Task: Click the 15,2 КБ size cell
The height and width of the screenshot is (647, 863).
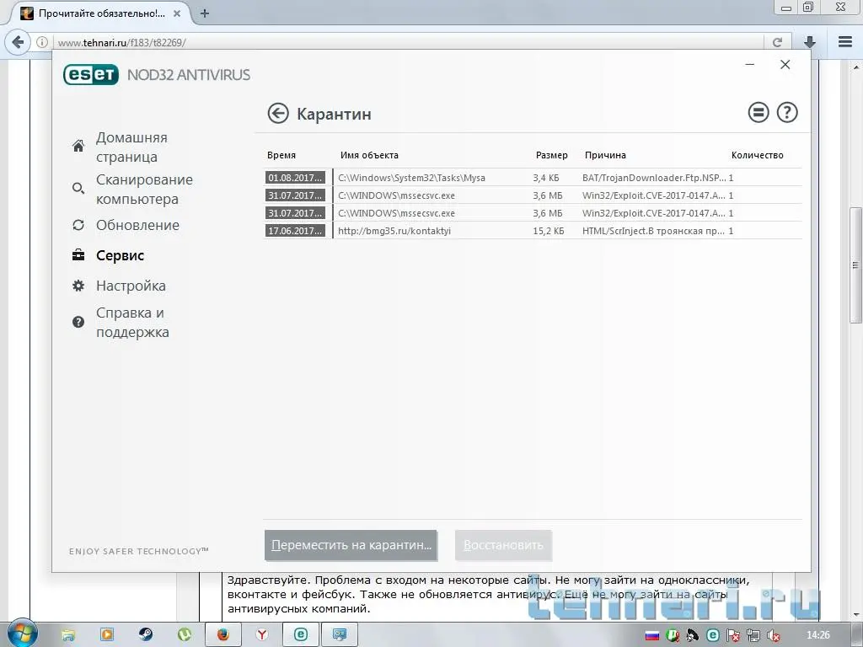Action: [548, 231]
